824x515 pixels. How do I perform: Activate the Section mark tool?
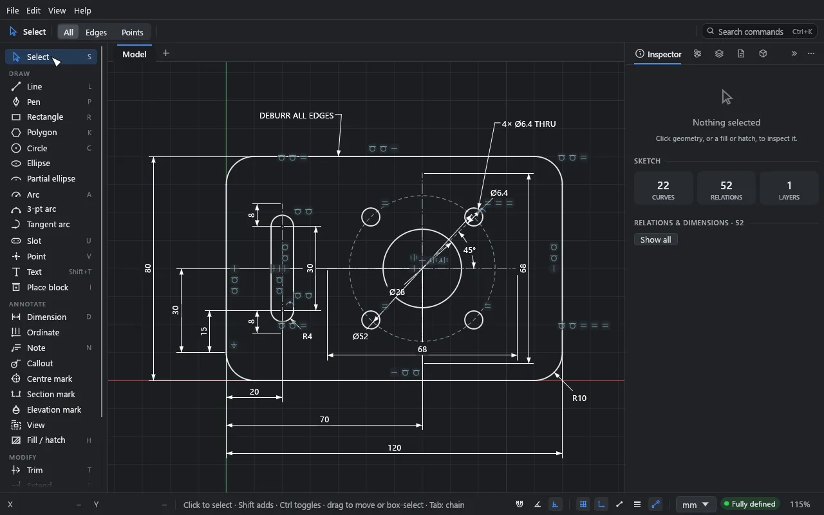(x=51, y=394)
